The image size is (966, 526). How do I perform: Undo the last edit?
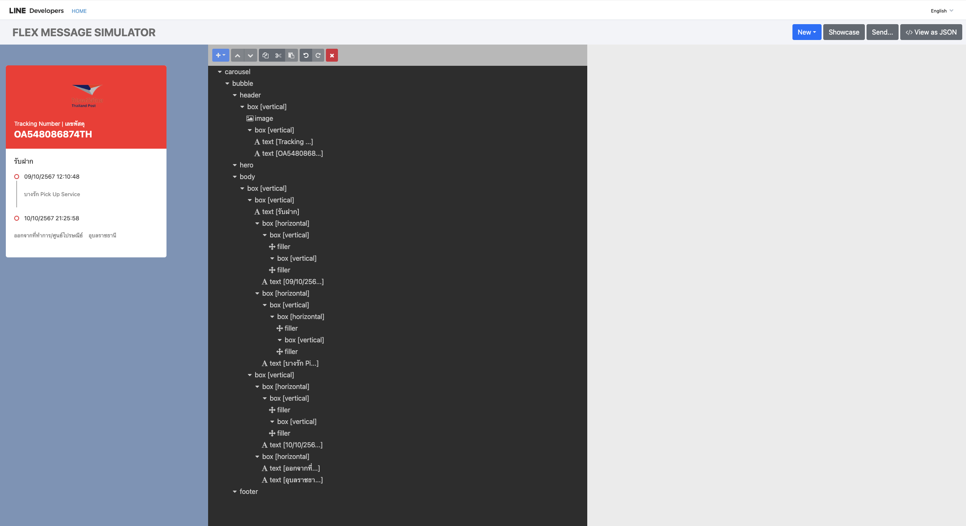pos(306,55)
